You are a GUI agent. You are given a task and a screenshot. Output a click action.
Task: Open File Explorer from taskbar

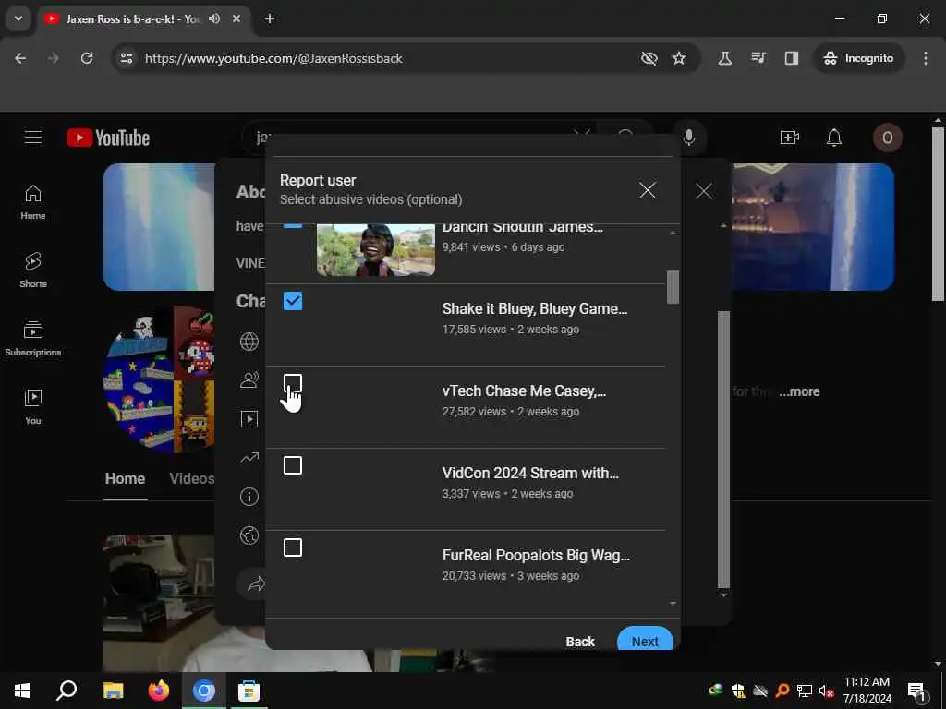click(x=113, y=691)
